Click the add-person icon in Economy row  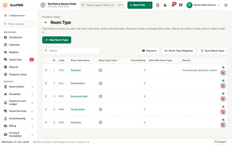pyautogui.click(x=223, y=120)
